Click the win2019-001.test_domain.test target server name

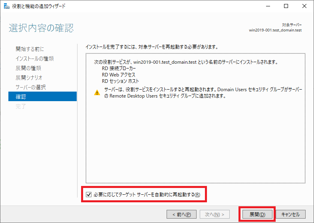tap(275, 30)
